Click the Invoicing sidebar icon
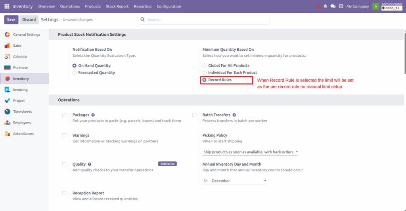 tap(7, 90)
